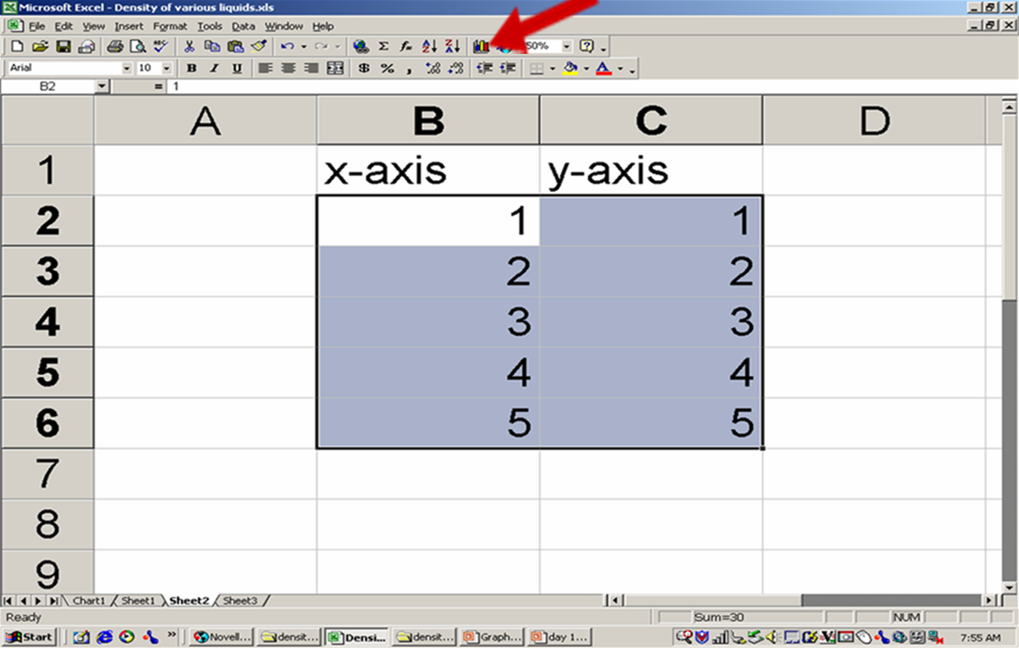This screenshot has height=648, width=1019.
Task: Apply red Font Color letter A
Action: pos(604,68)
